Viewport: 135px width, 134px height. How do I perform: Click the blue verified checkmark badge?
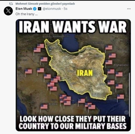pyautogui.click(x=35, y=9)
